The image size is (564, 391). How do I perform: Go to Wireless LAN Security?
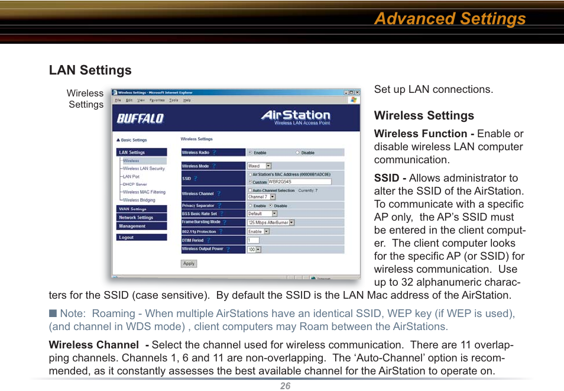click(x=144, y=169)
